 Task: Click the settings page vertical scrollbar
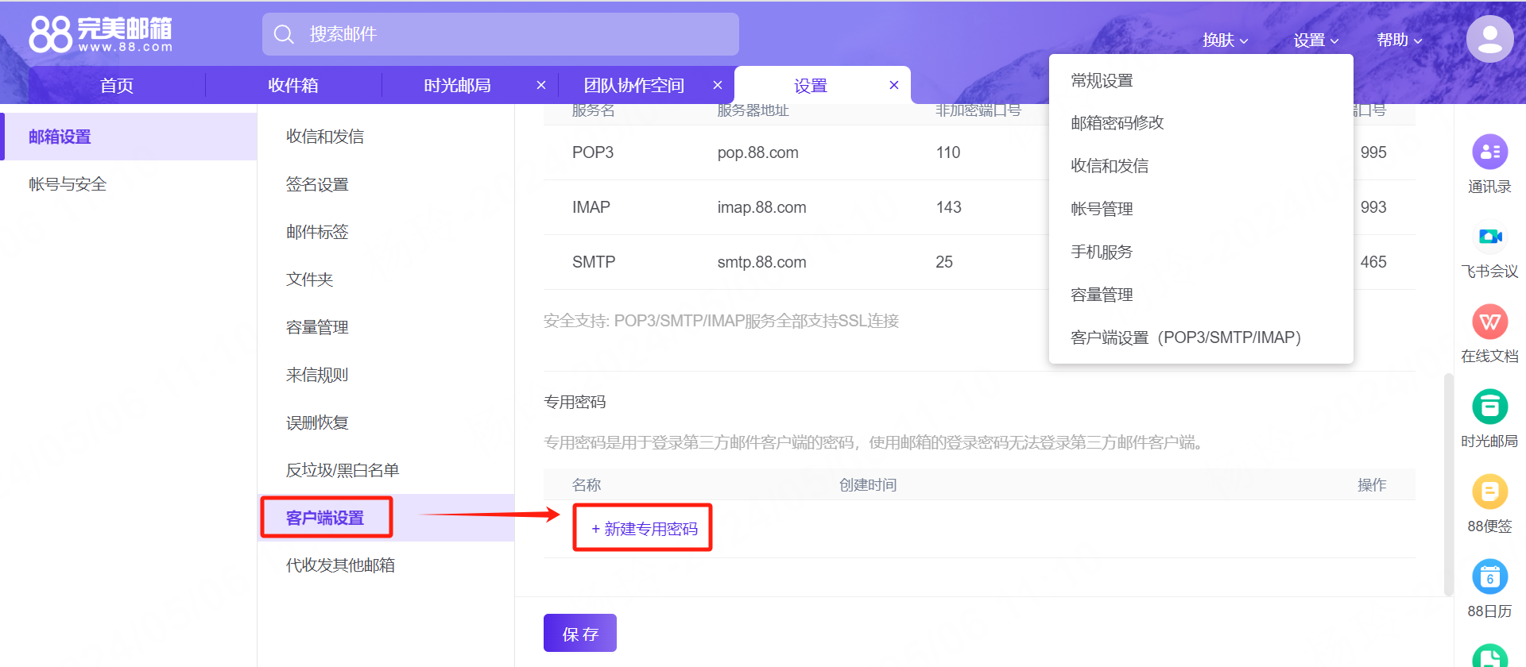click(x=1448, y=484)
